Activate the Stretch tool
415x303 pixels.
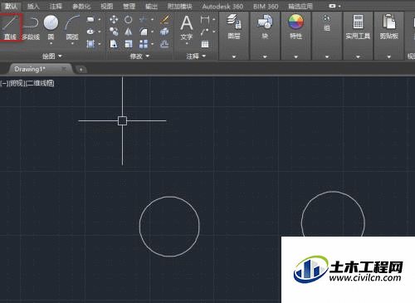pyautogui.click(x=114, y=44)
